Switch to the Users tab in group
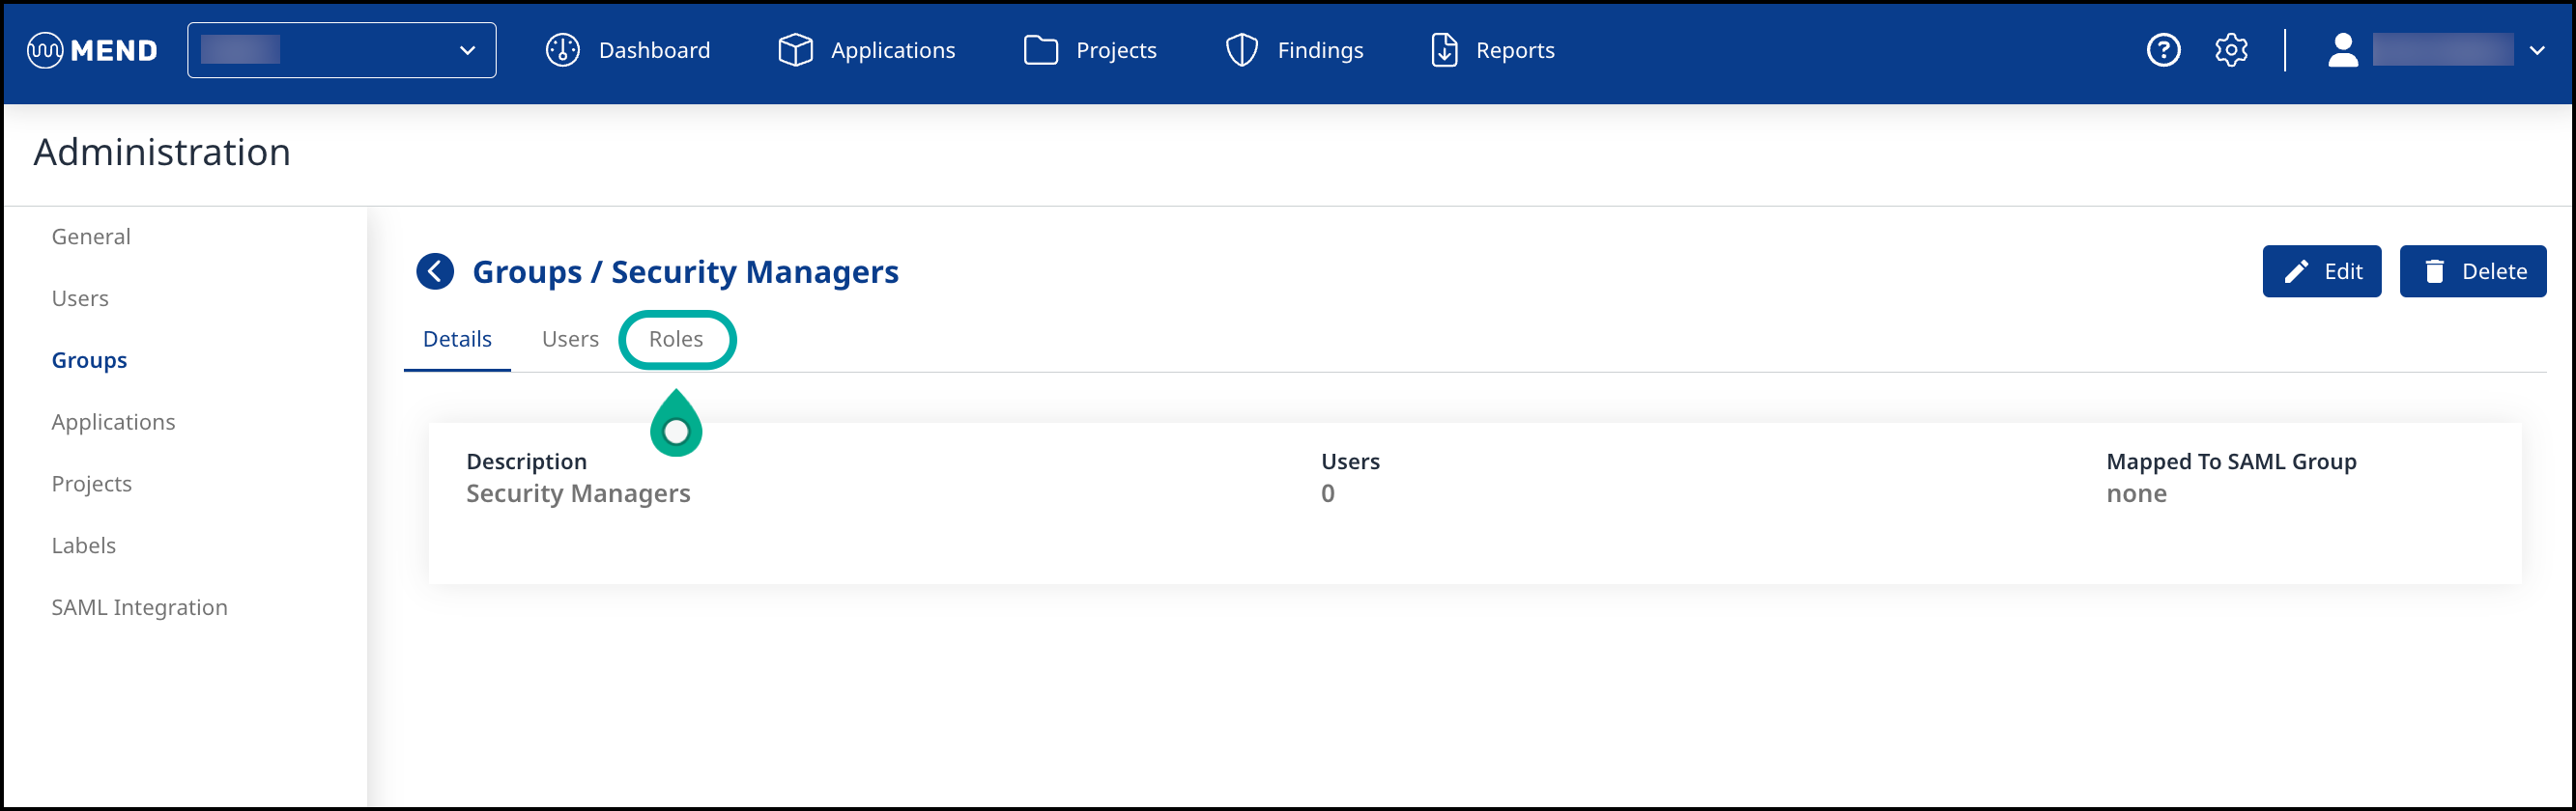 (x=570, y=340)
